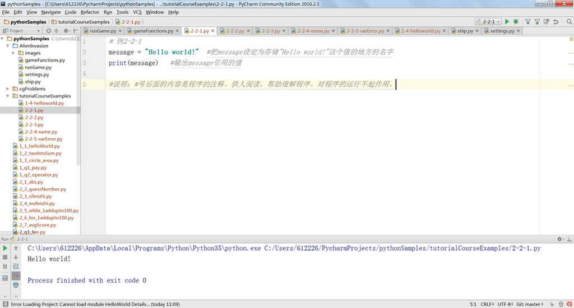Change UTF-8 file encoding in status bar
The height and width of the screenshot is (308, 574).
coord(506,304)
